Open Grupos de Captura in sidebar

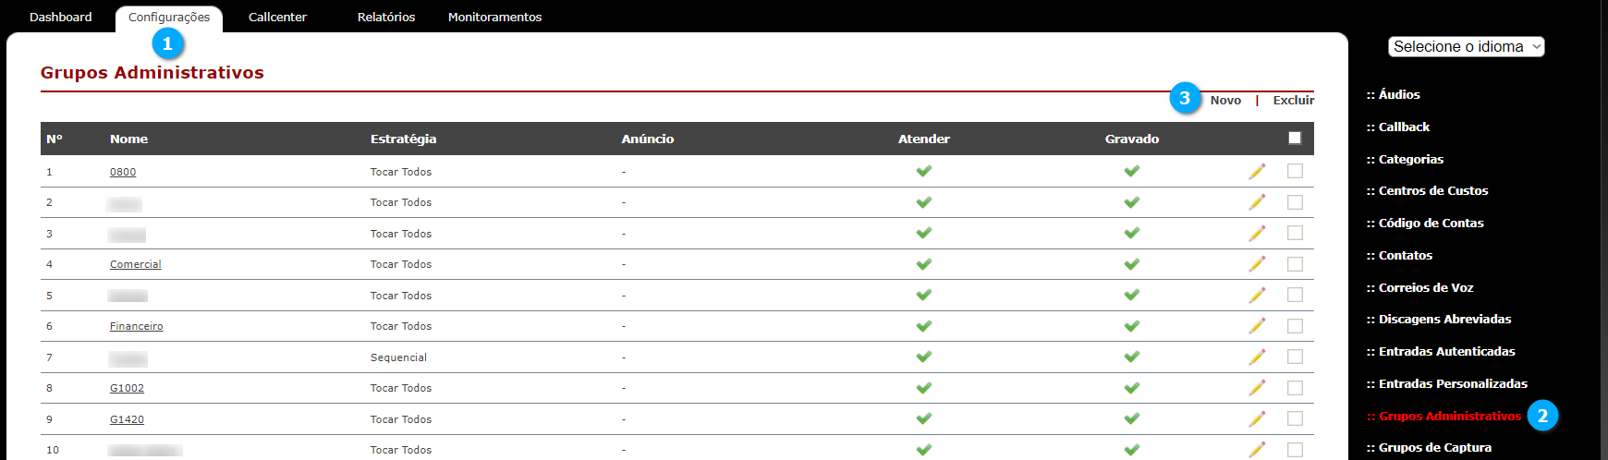(1429, 447)
